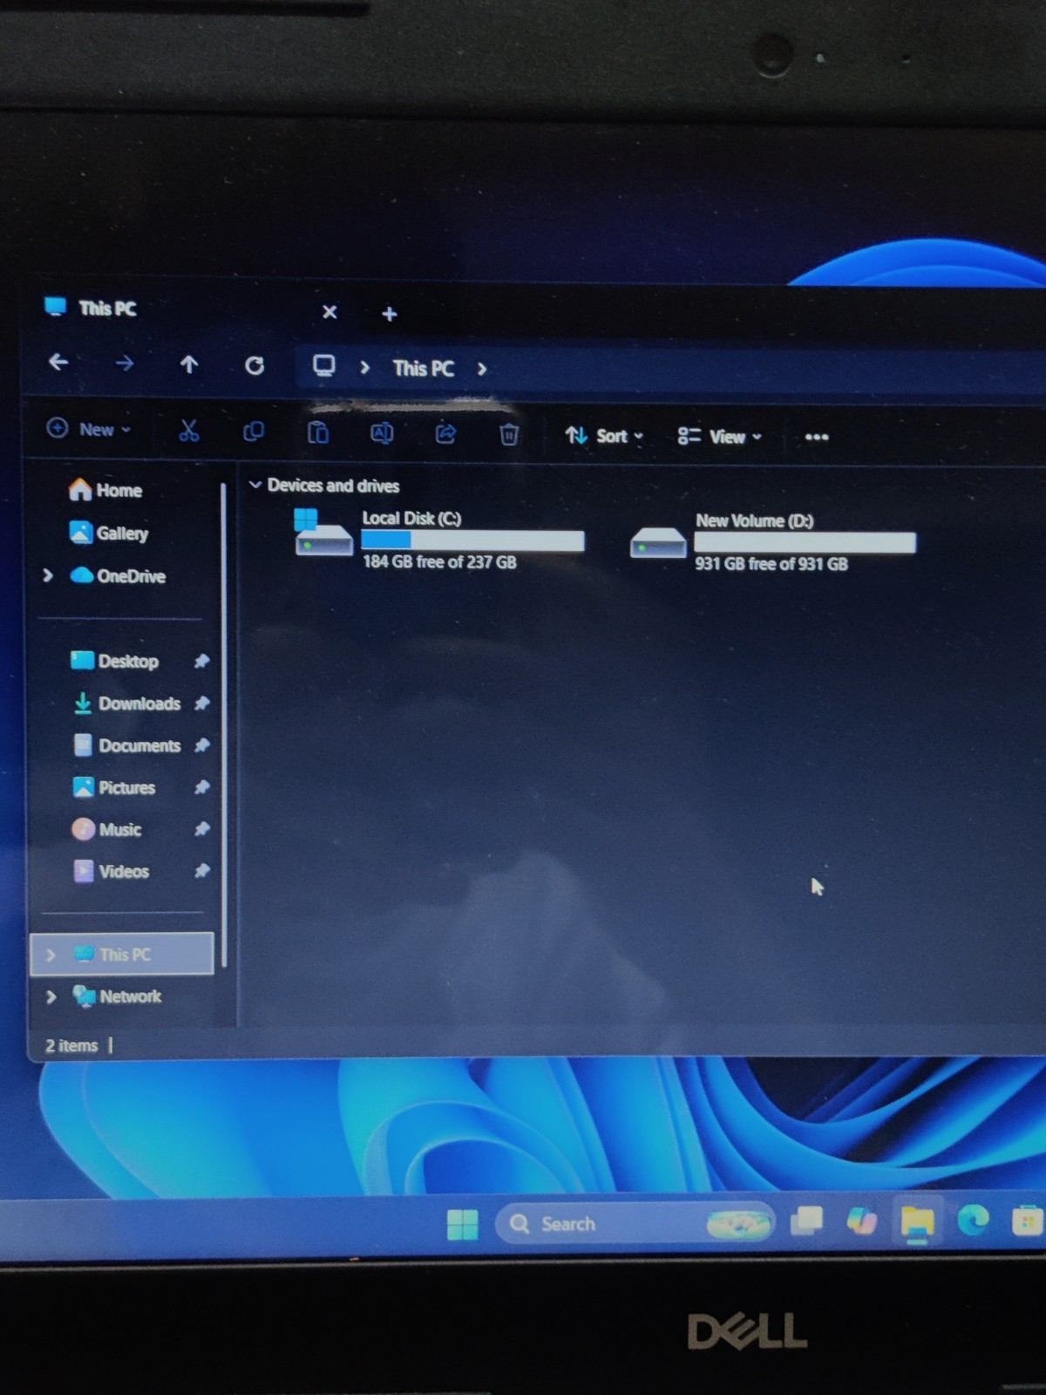The width and height of the screenshot is (1046, 1395).
Task: Open Microsoft Edge from the taskbar
Action: [x=973, y=1220]
